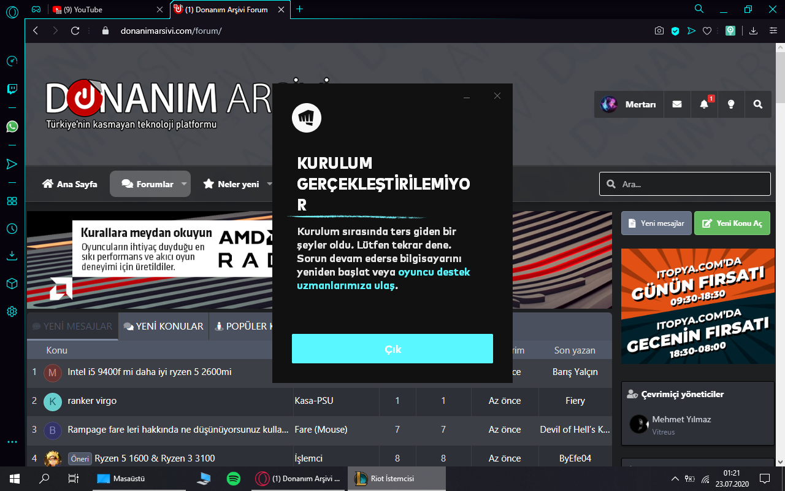Open the Fare (Mouse) category link
This screenshot has width=785, height=491.
(x=321, y=430)
